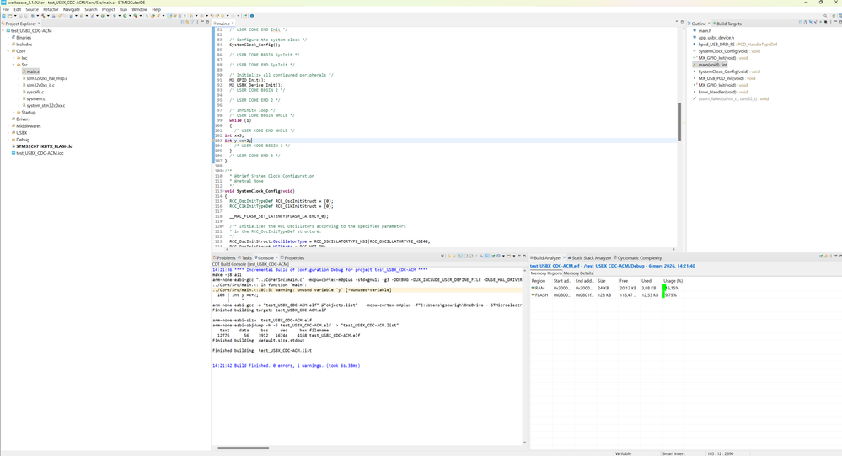This screenshot has height=456, width=842.
Task: Select stm32c0xx_hal_msp.c file
Action: click(46, 78)
